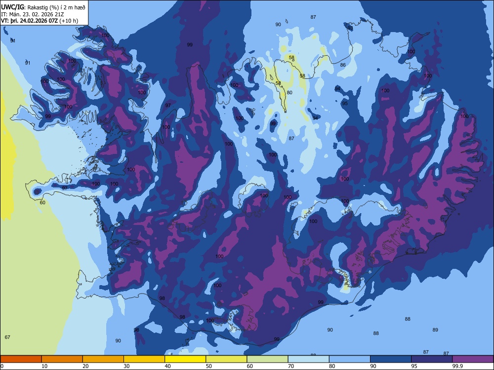Click the orange 10-20 legend swatch
This screenshot has width=494, height=370.
tap(62, 359)
